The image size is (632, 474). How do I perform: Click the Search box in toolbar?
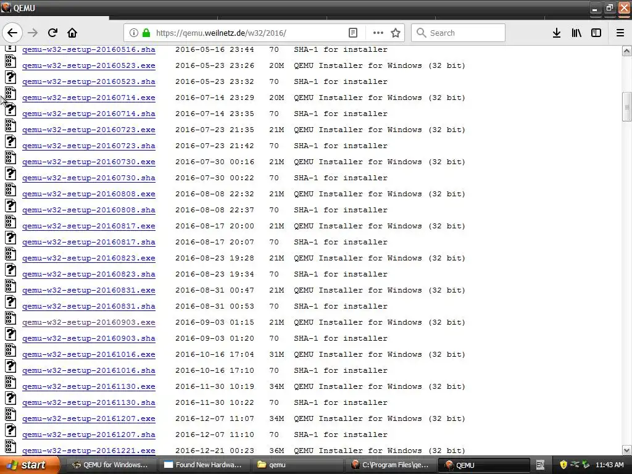[x=459, y=33]
